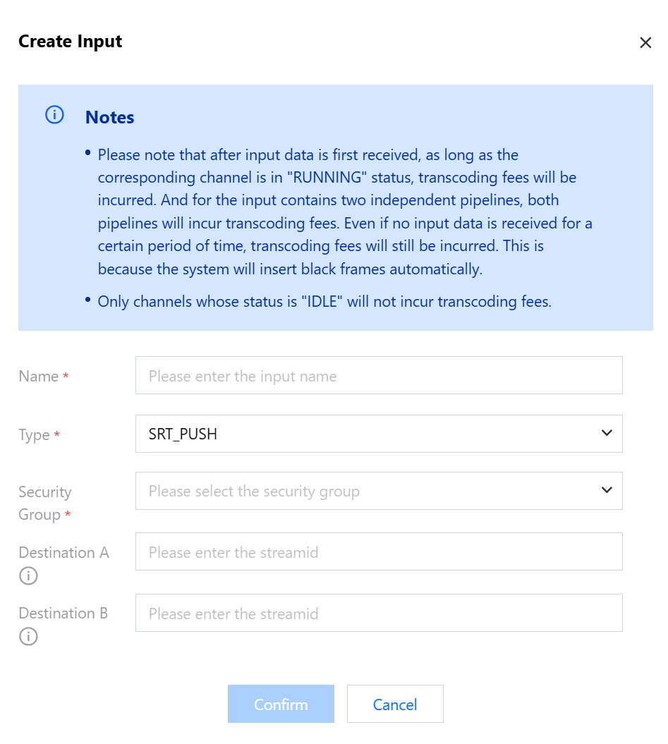Click the Create Input dialog title
The width and height of the screenshot is (668, 744).
pyautogui.click(x=70, y=42)
